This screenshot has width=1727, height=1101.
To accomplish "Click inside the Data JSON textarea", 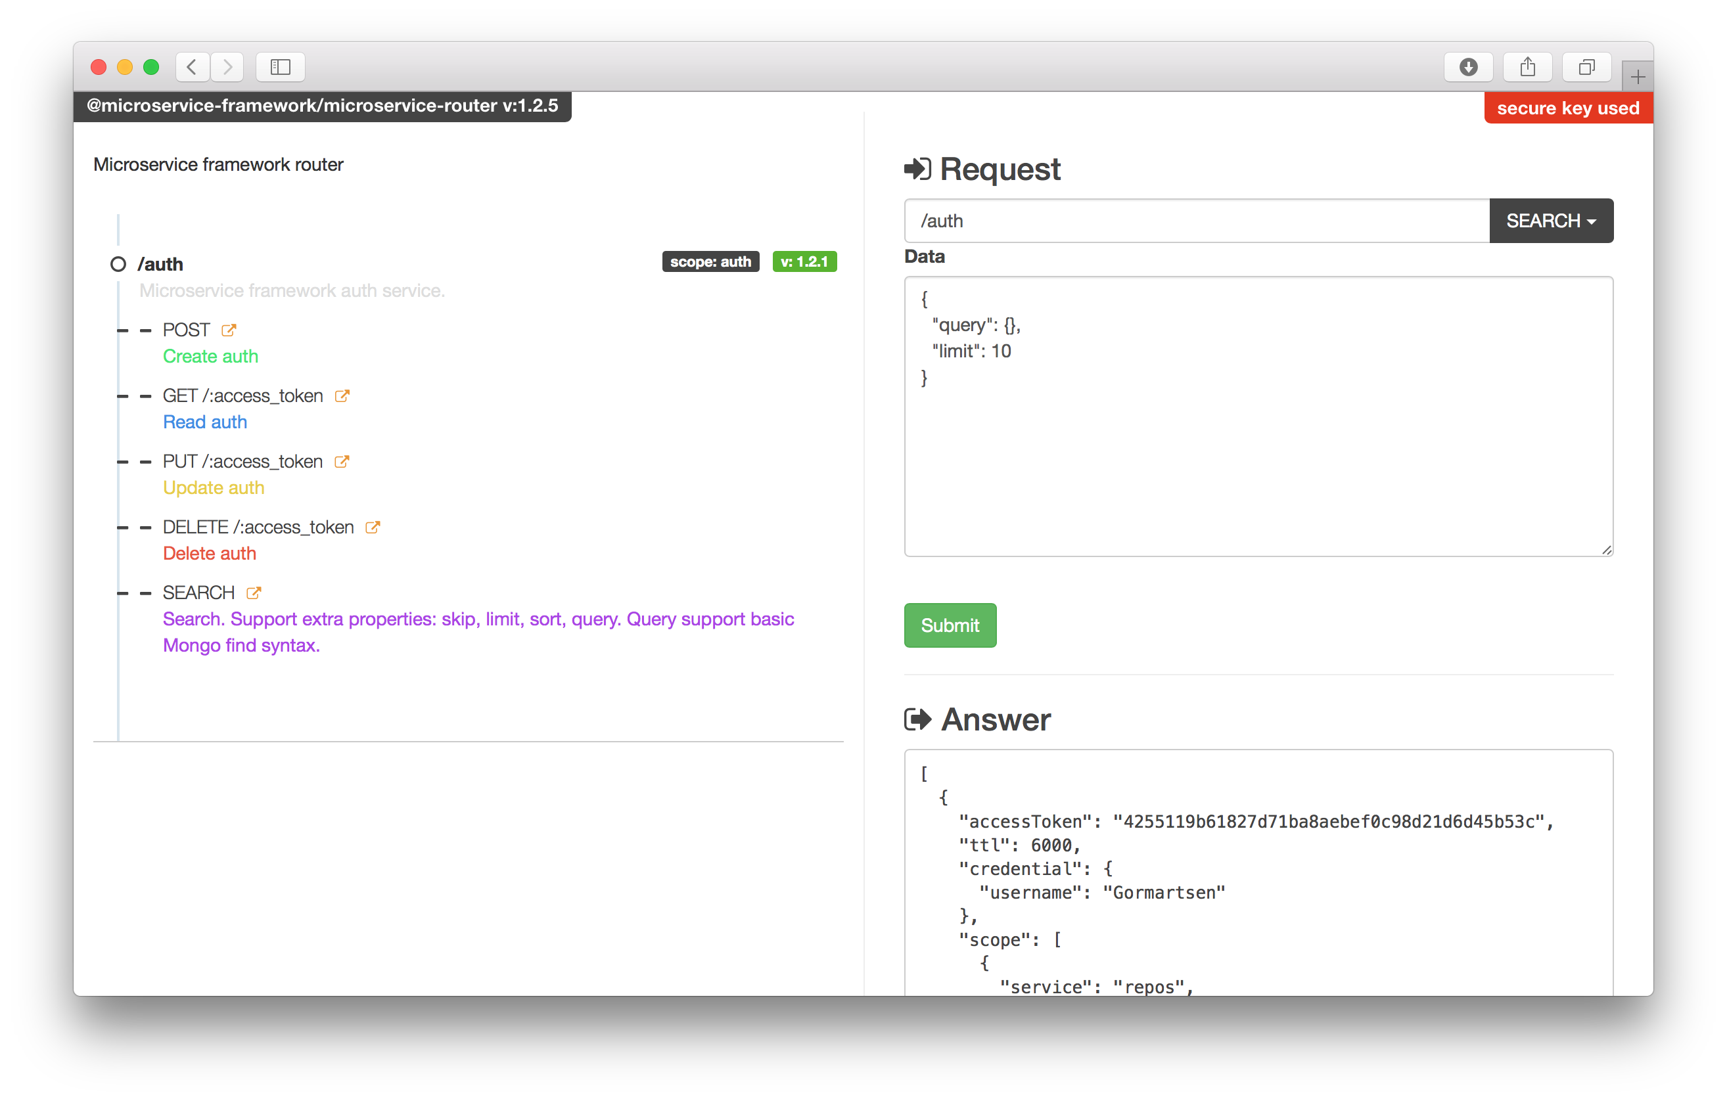I will coord(1258,416).
